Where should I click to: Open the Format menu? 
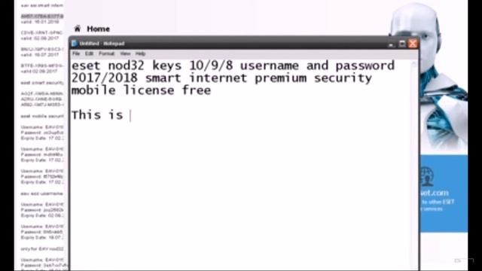pyautogui.click(x=107, y=53)
